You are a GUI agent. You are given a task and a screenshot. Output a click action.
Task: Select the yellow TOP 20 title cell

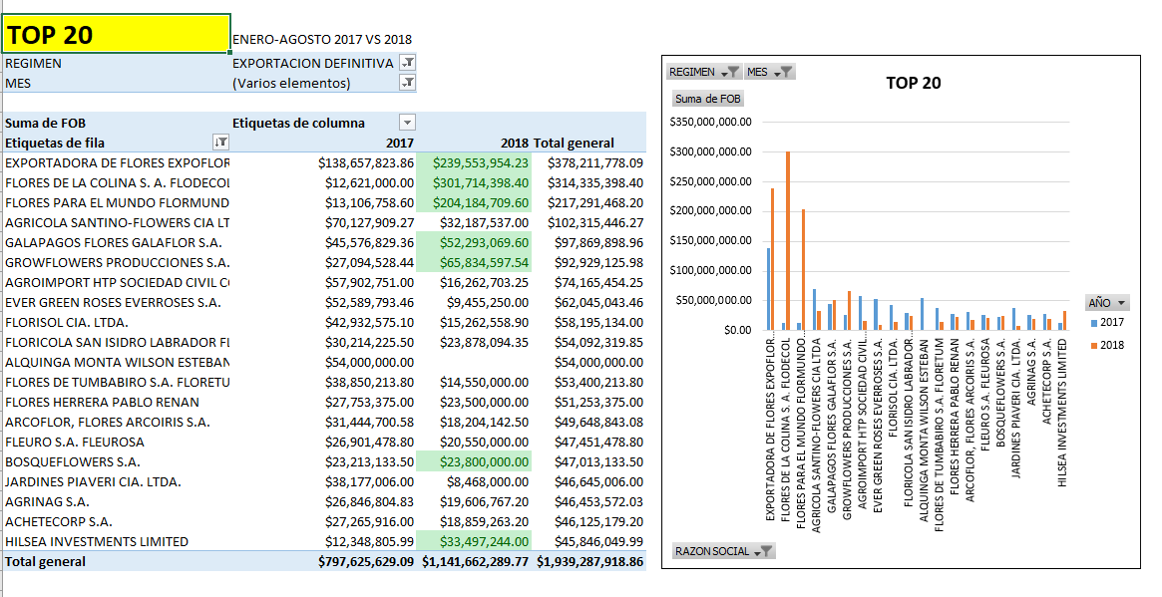coord(117,34)
